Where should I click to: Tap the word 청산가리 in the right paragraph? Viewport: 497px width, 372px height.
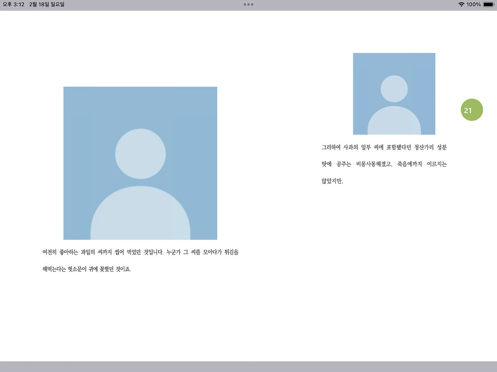[x=424, y=147]
